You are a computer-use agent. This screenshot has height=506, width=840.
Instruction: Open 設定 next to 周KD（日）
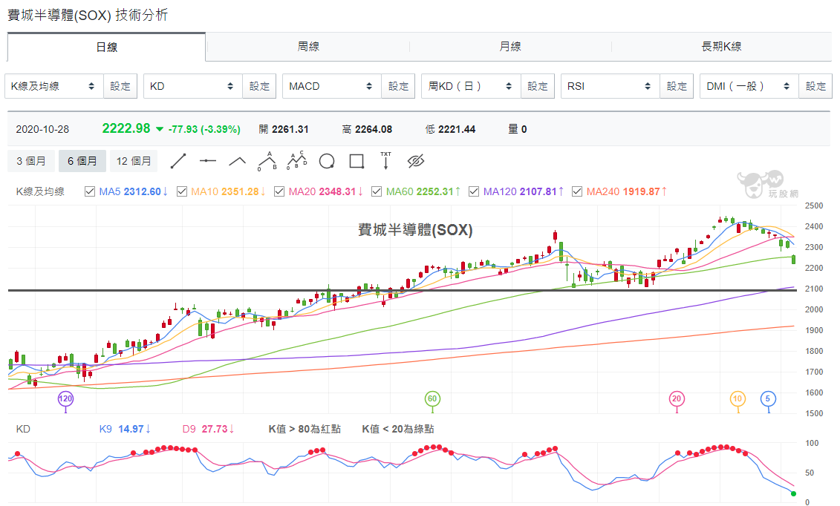tap(538, 86)
